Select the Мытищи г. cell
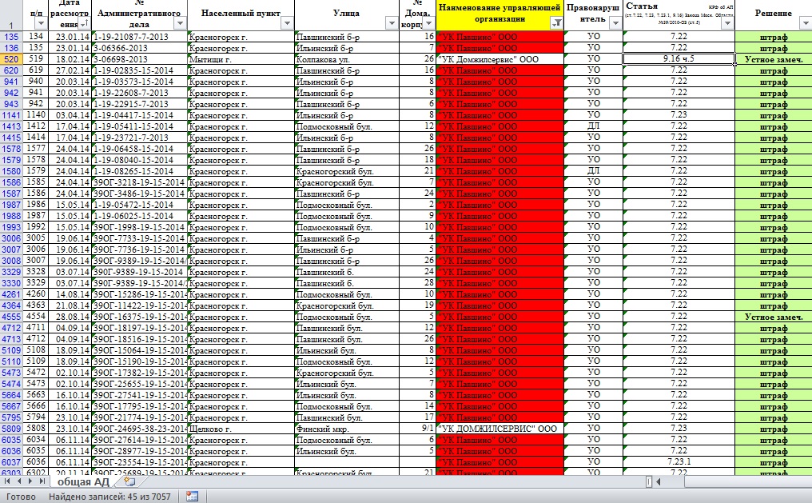This screenshot has height=503, width=812. [241, 59]
